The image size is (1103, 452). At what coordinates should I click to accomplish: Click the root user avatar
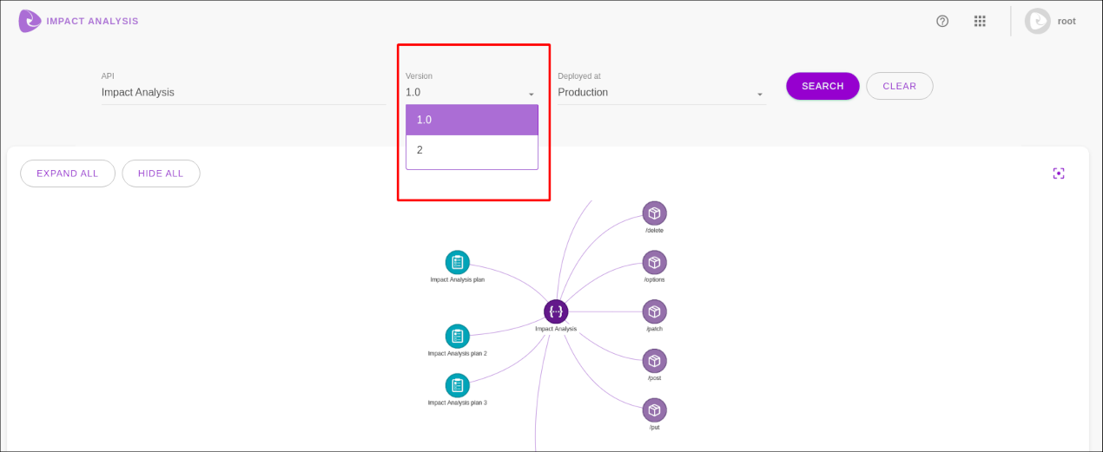pos(1037,21)
